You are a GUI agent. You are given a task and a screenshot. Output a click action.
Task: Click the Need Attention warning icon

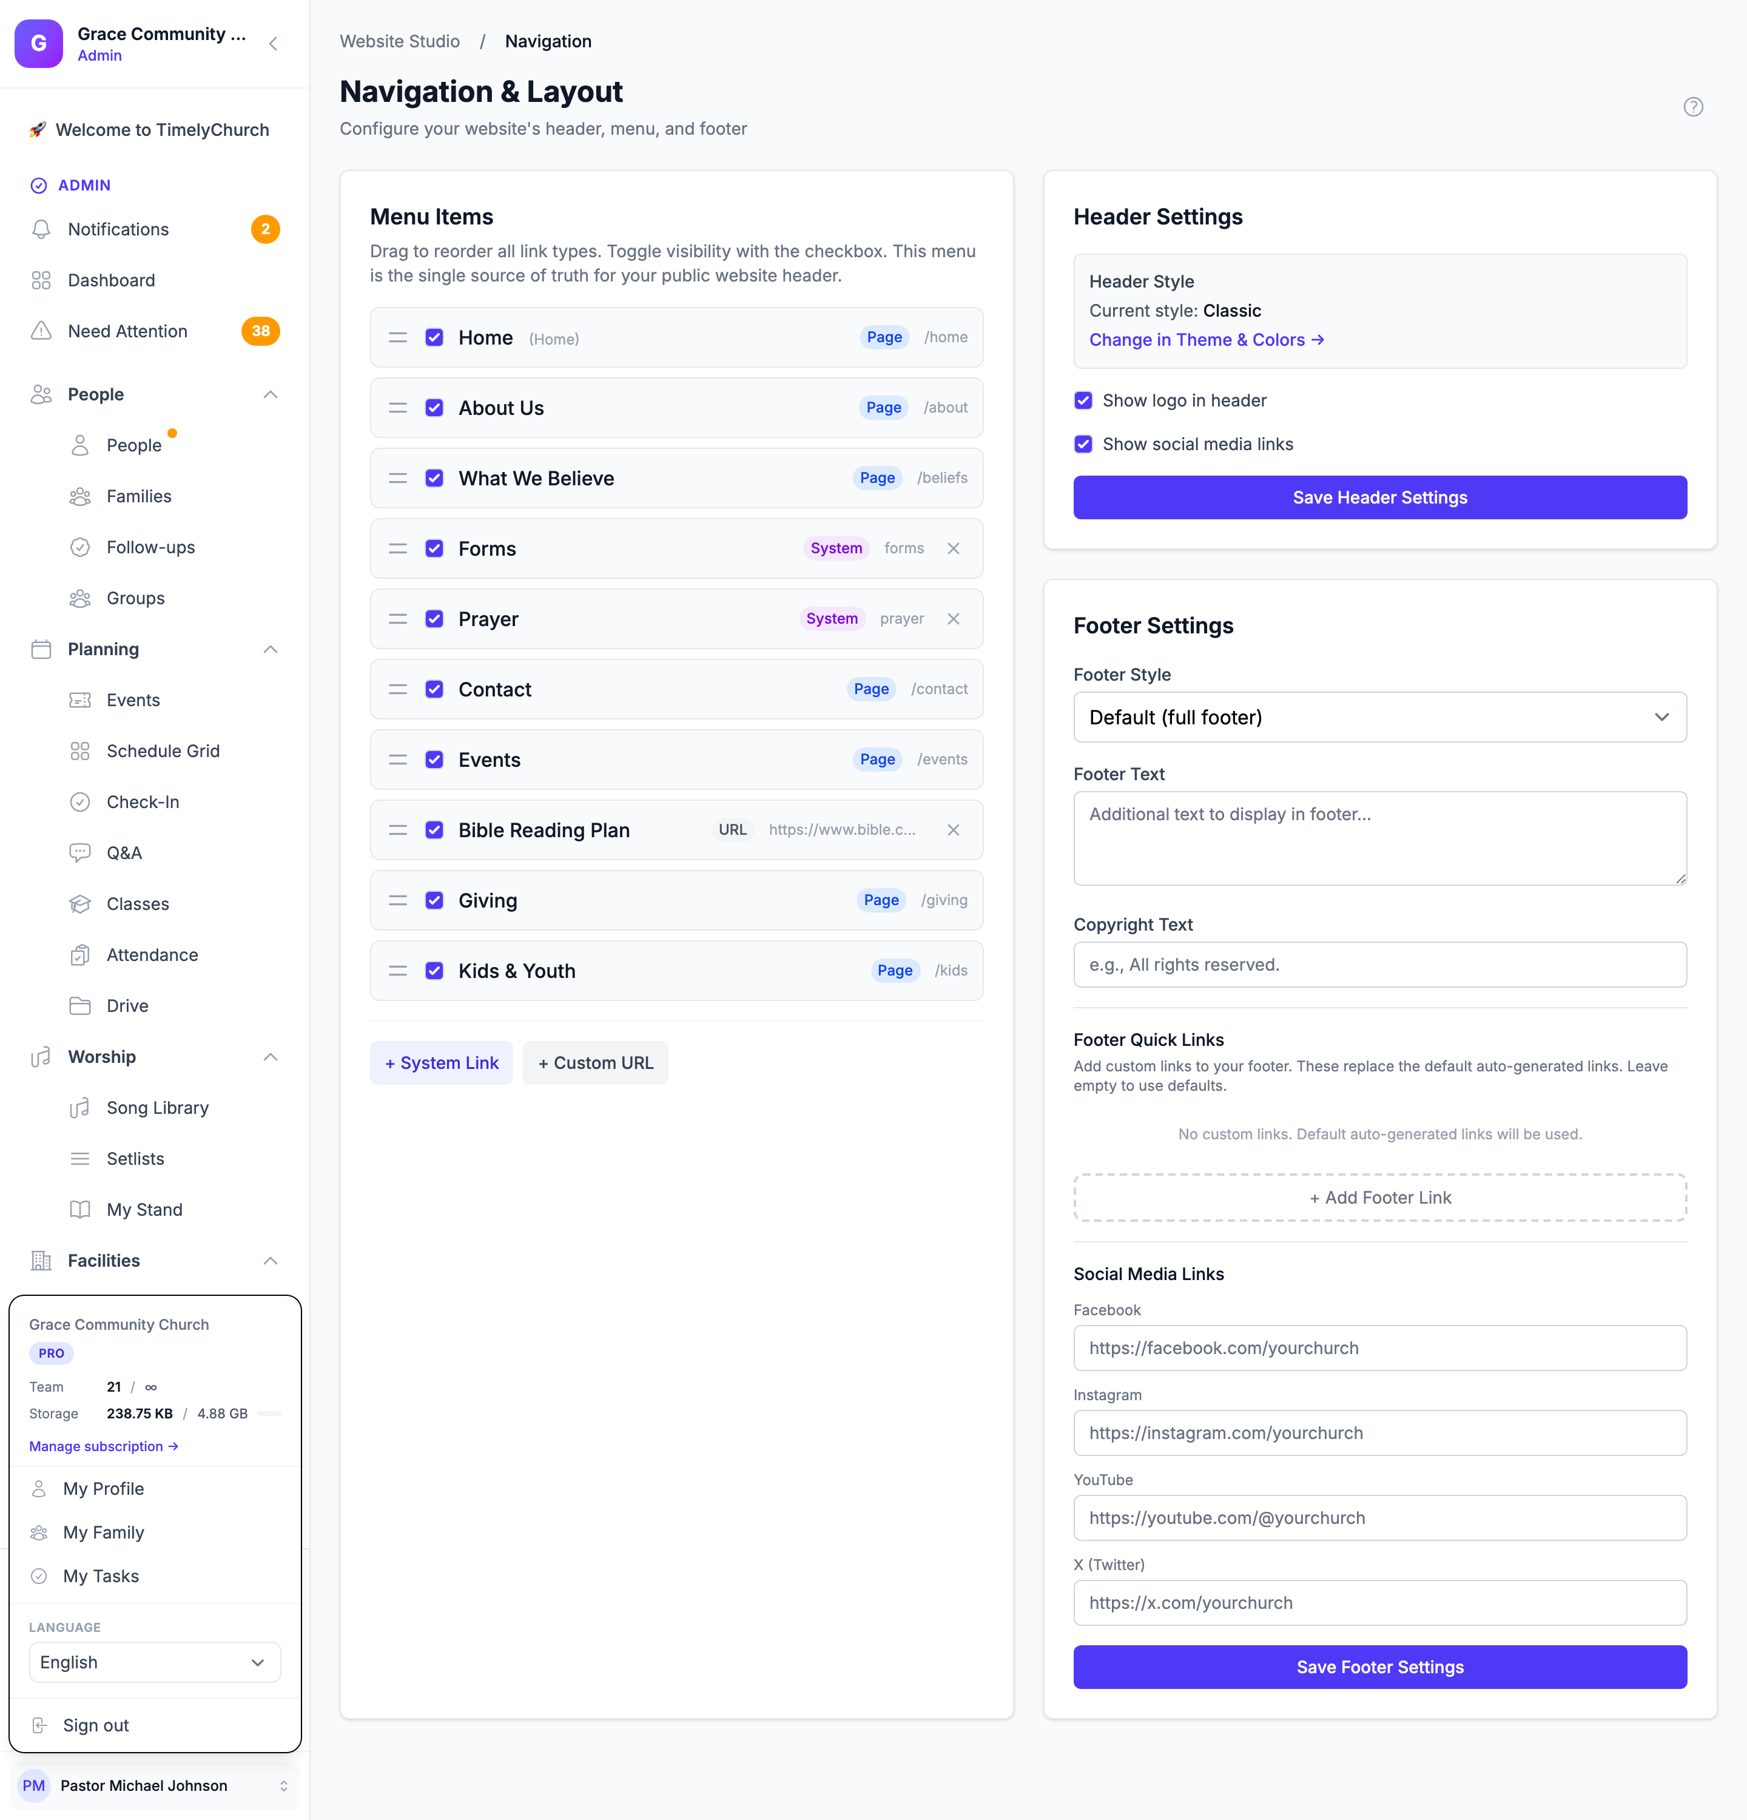[x=41, y=331]
